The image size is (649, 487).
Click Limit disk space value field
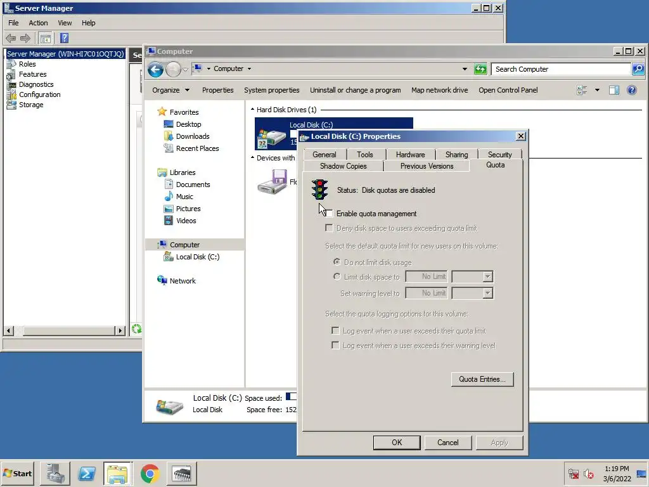(x=427, y=276)
